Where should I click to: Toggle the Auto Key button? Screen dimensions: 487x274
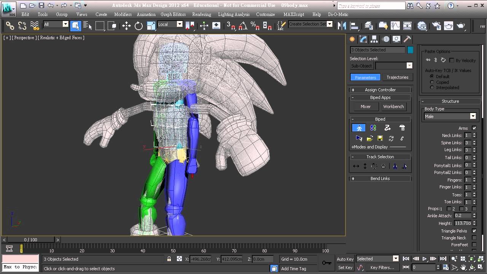pyautogui.click(x=345, y=259)
